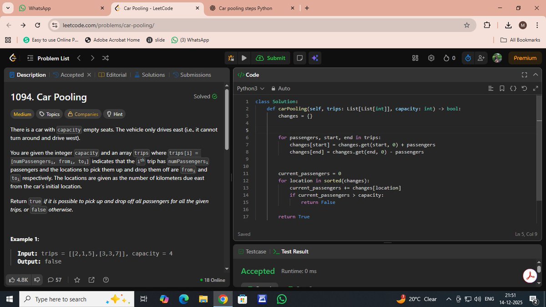Open LeetCode settings gear icon
Viewport: 546px width, 307px height.
(x=431, y=58)
